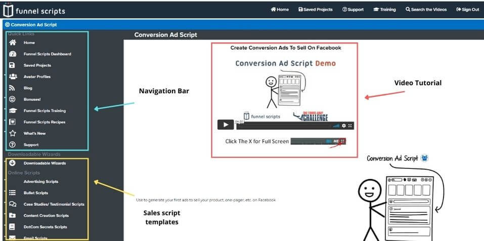
Task: Click the sidebar Support question mark icon
Action: pyautogui.click(x=12, y=145)
